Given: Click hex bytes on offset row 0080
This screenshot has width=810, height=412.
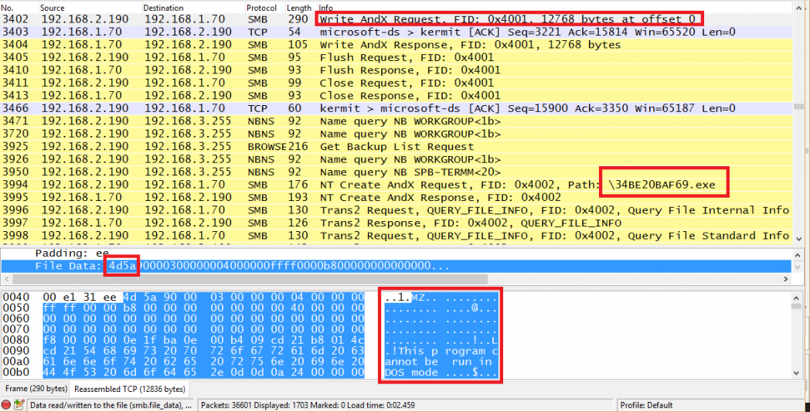Looking at the screenshot, I should tap(204, 340).
